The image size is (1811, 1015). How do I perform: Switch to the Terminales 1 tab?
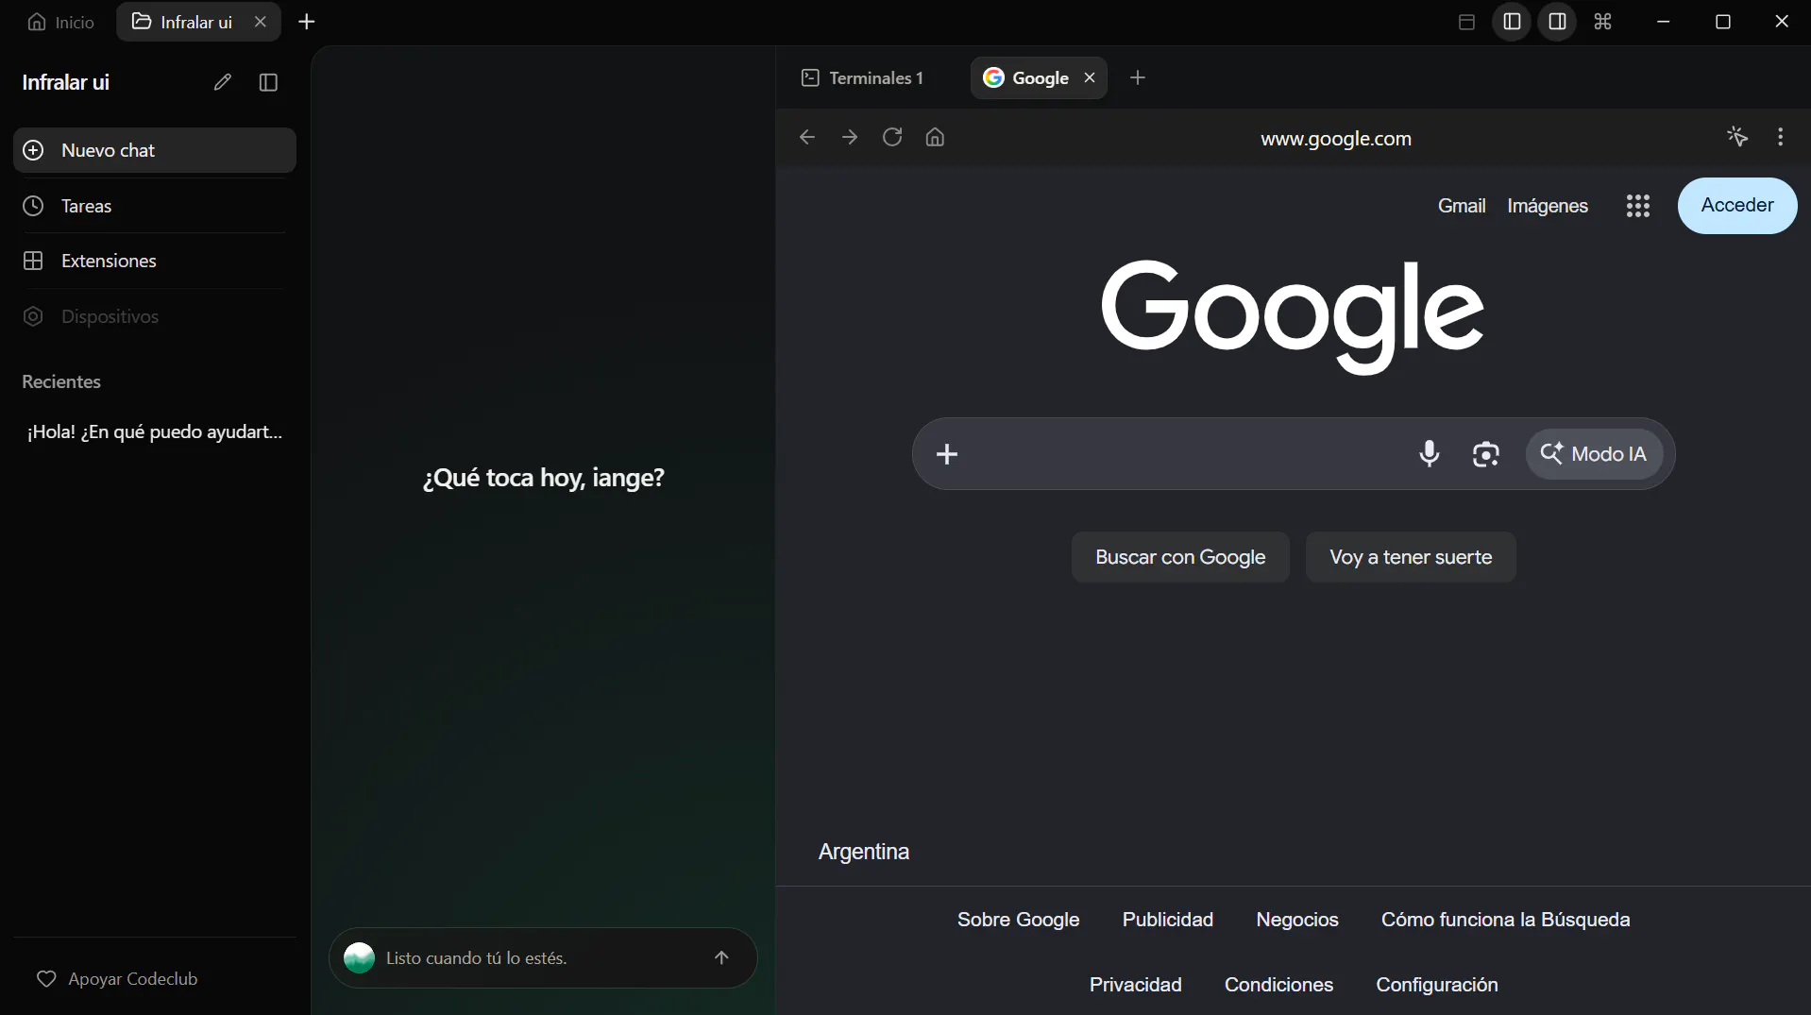(862, 77)
